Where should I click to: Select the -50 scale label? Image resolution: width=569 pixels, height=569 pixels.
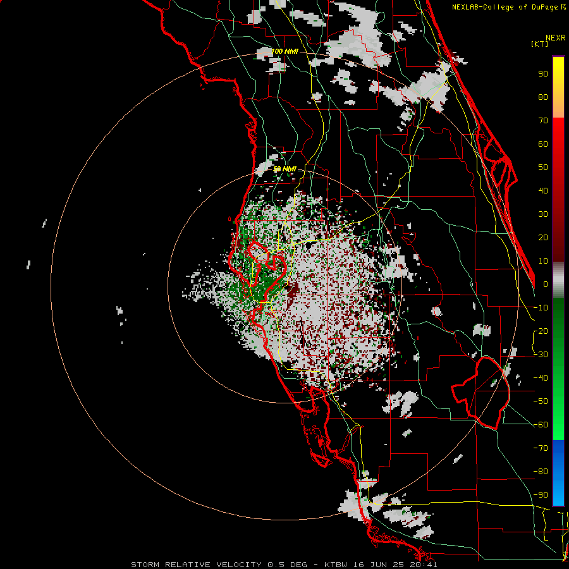541,401
